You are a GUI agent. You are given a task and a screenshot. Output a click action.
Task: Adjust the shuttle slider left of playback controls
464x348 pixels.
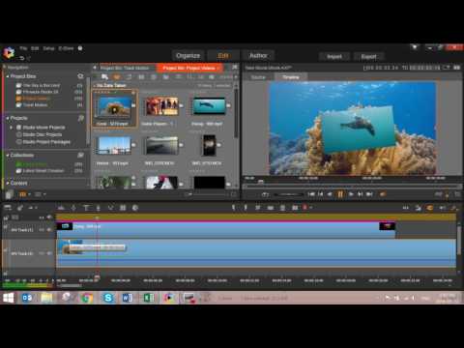[288, 194]
